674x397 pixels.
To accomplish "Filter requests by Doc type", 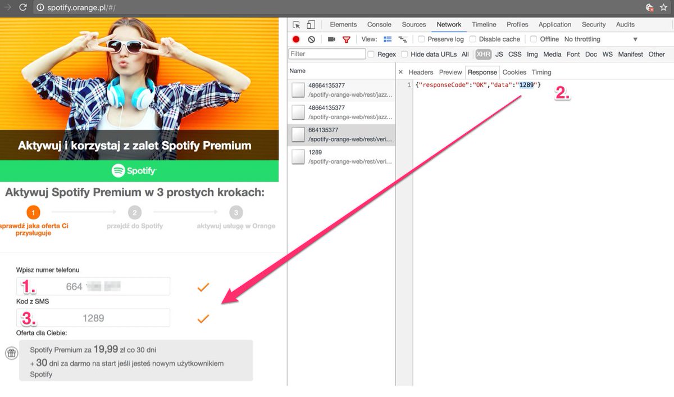I will click(x=591, y=55).
